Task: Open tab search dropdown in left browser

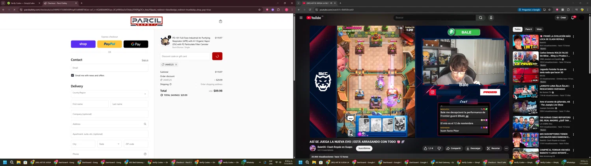Action: pos(3,3)
